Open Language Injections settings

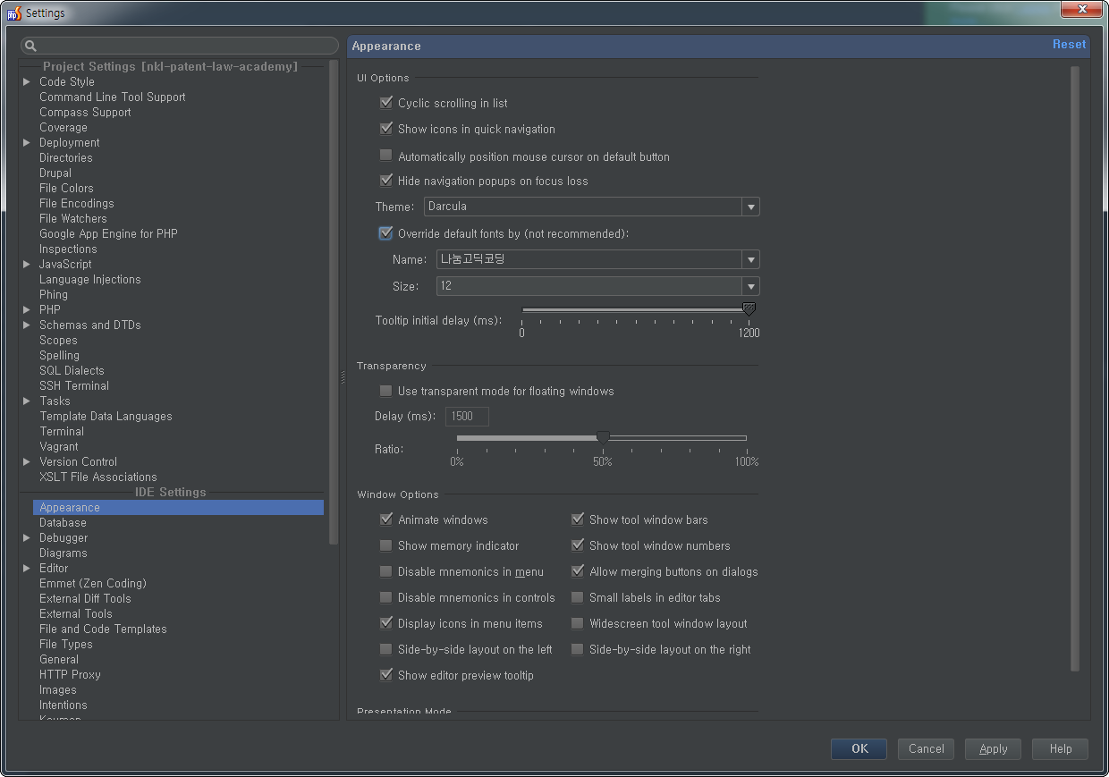click(90, 279)
